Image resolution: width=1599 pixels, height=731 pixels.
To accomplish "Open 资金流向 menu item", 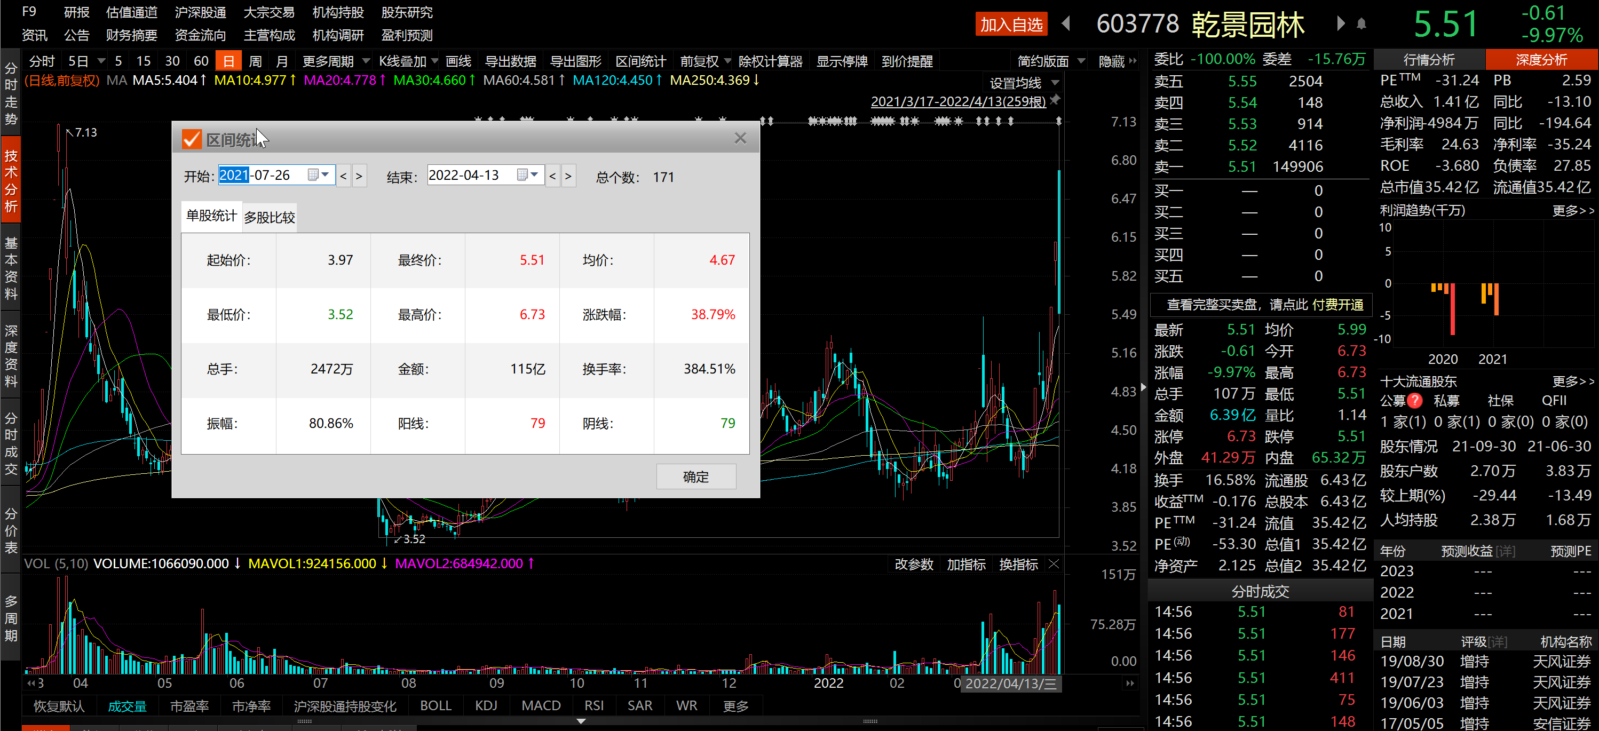I will click(x=200, y=35).
